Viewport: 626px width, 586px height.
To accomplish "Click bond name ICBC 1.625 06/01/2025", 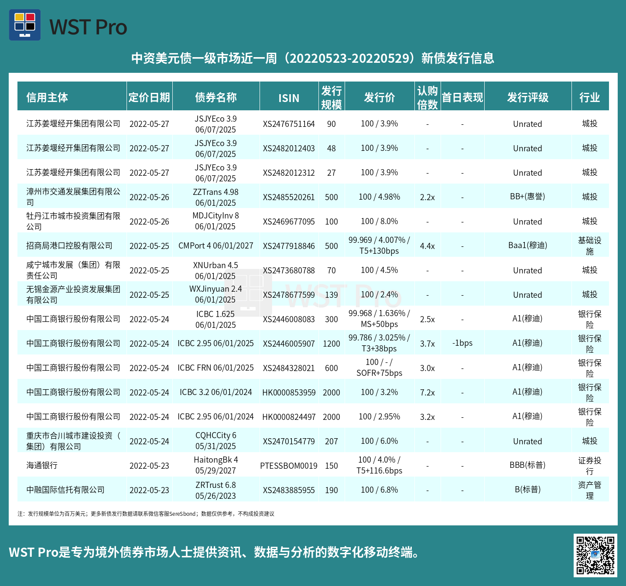I will coord(216,319).
